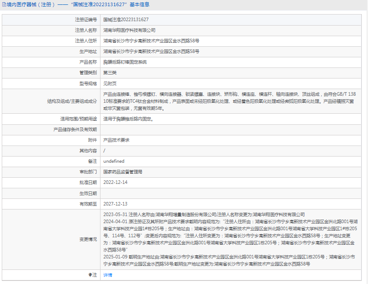The image size is (368, 284).
Task: Click the 备注 label
Action: (x=93, y=161)
